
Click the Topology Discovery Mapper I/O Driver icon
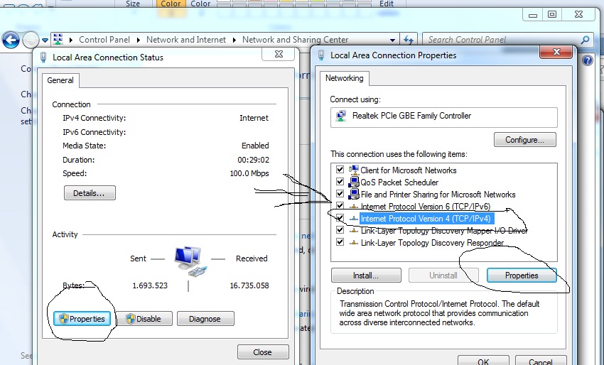click(354, 231)
